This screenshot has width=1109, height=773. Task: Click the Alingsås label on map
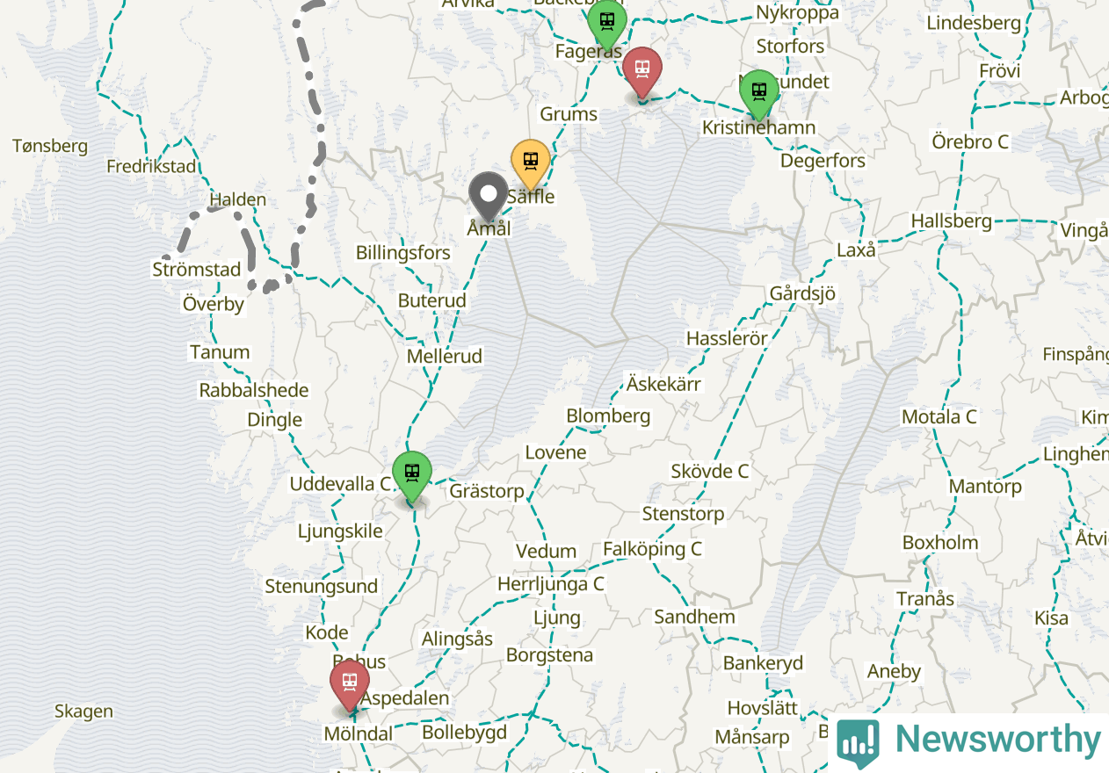tap(457, 639)
